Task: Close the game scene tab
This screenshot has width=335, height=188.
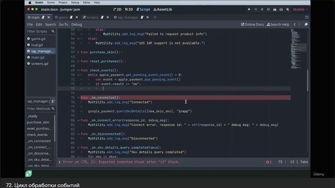Action: click(x=77, y=17)
